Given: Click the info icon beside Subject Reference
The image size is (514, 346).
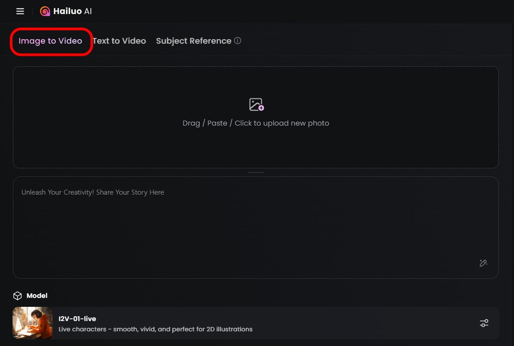Looking at the screenshot, I should coord(238,41).
